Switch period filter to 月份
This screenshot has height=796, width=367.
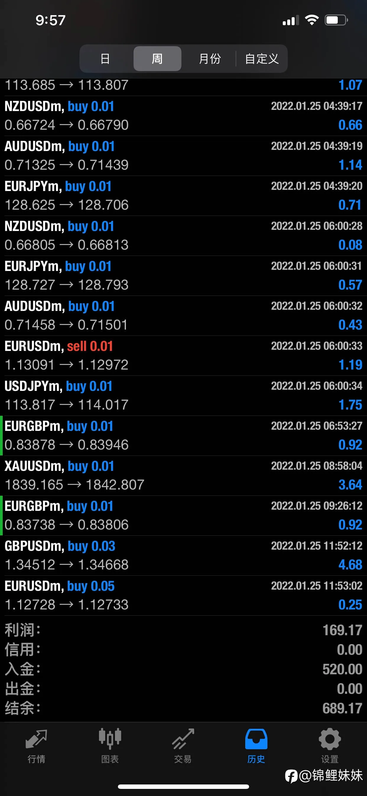point(210,58)
